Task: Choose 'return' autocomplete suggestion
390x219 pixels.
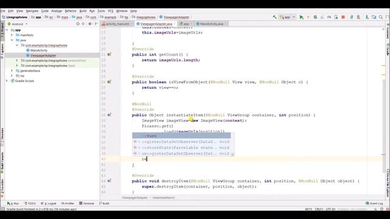Action: tap(182, 136)
